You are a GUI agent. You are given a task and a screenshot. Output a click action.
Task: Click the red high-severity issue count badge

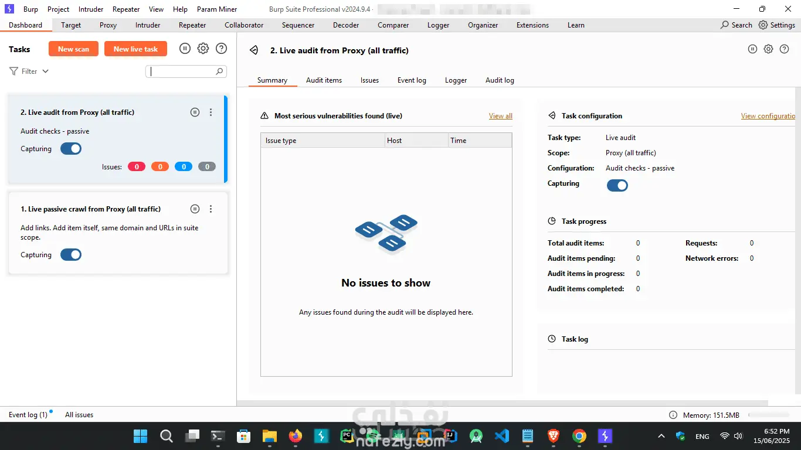(x=137, y=167)
